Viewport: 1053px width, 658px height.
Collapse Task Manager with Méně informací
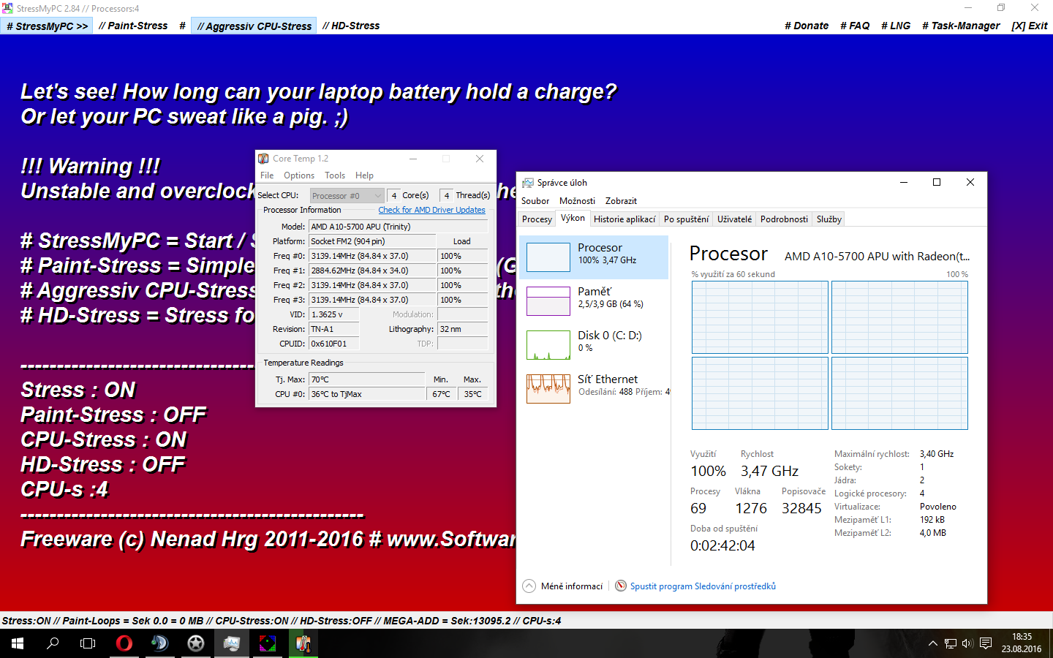point(563,586)
